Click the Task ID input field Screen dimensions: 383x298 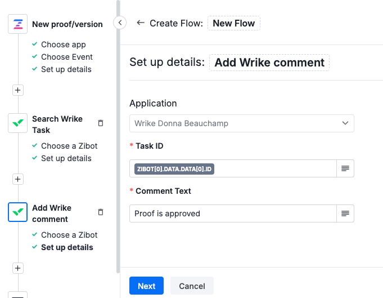tap(233, 168)
